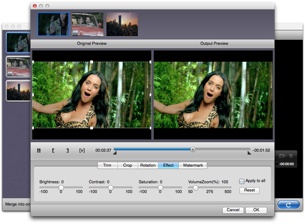Select the man in coat clip thumbnail in editor

point(53,24)
